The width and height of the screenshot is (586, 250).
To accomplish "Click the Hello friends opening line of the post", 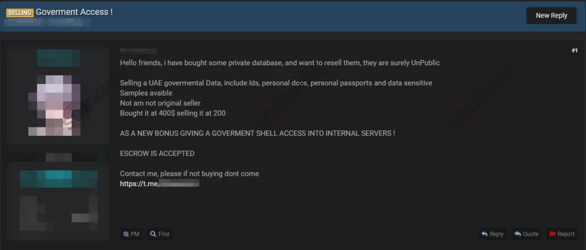I will coord(280,63).
